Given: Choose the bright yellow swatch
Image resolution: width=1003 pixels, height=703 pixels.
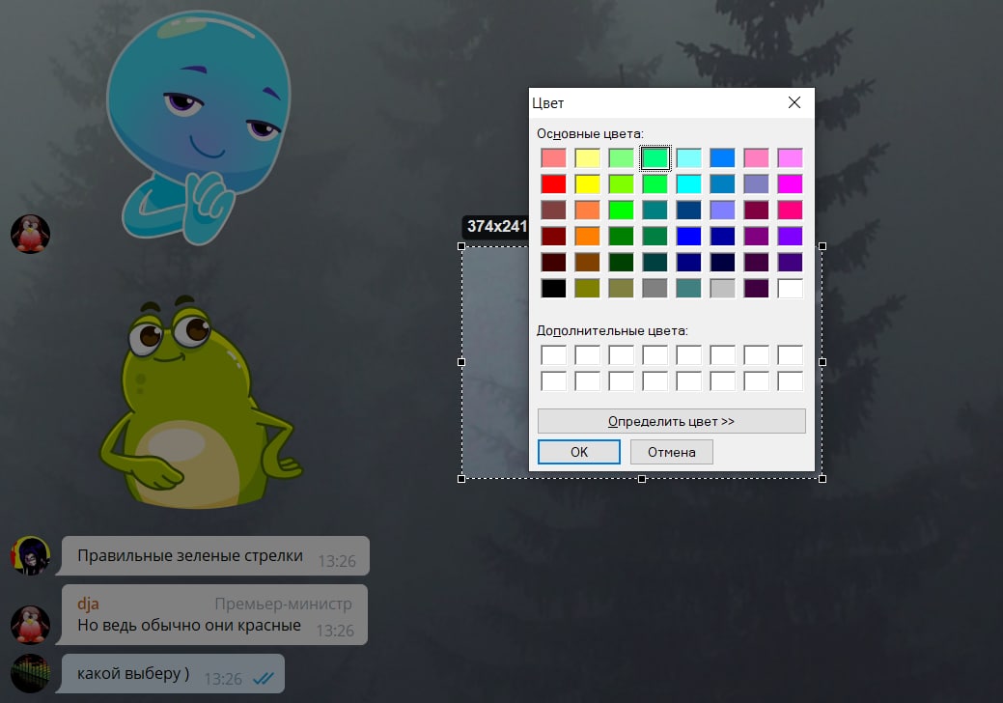Looking at the screenshot, I should pos(587,184).
